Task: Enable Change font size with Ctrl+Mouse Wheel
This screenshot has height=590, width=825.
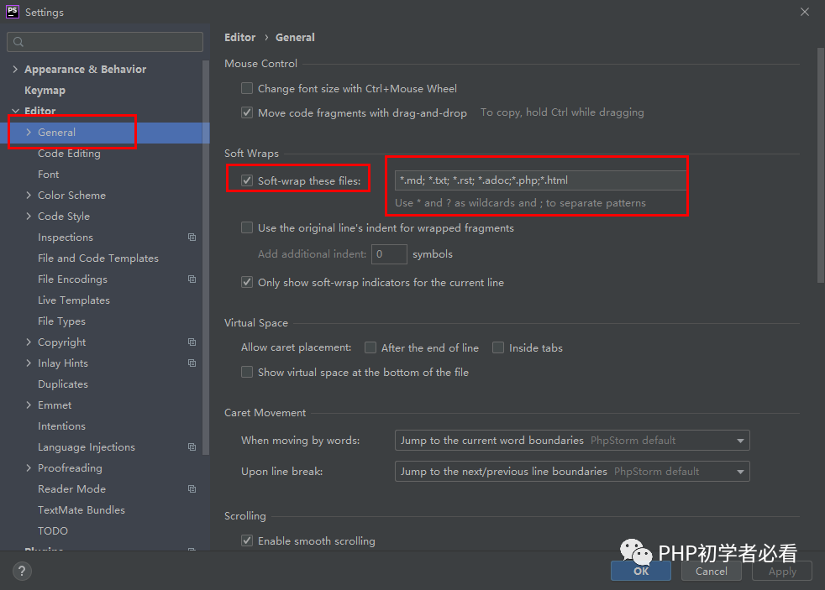Action: [x=247, y=88]
